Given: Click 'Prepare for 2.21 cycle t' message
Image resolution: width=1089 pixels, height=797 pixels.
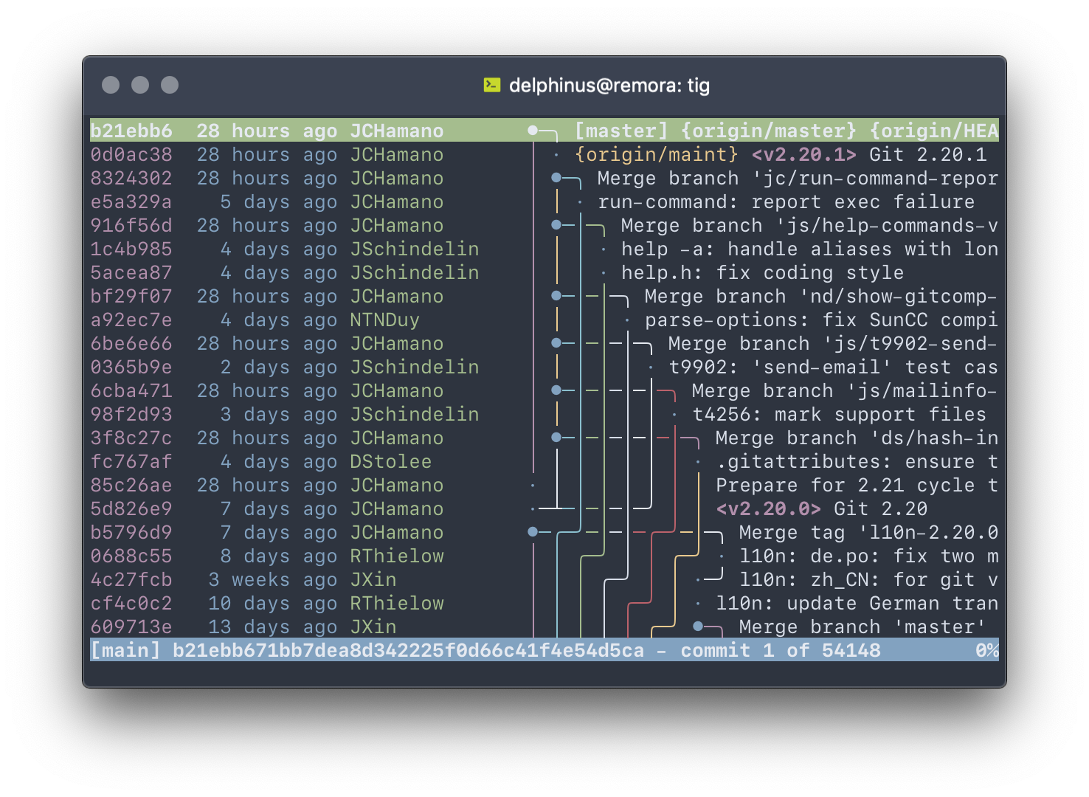Looking at the screenshot, I should (857, 485).
